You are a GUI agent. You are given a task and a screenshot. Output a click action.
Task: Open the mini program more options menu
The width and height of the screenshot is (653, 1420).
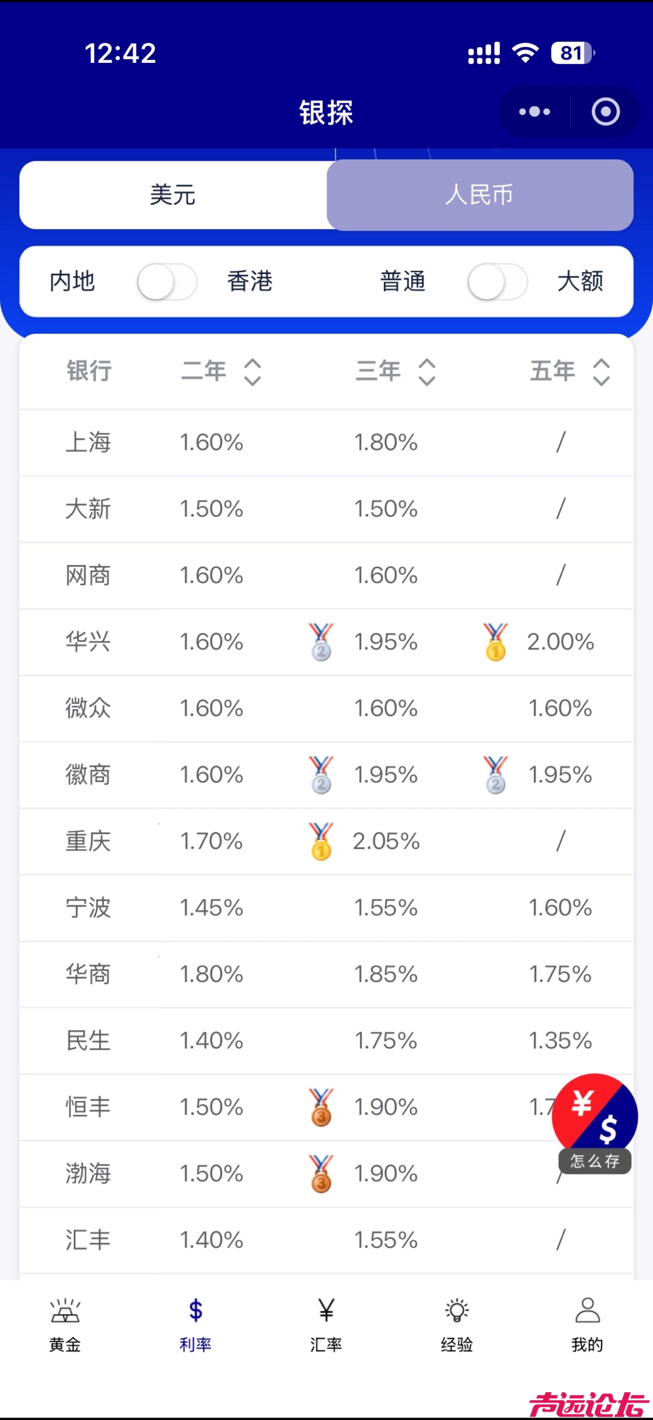click(x=534, y=112)
